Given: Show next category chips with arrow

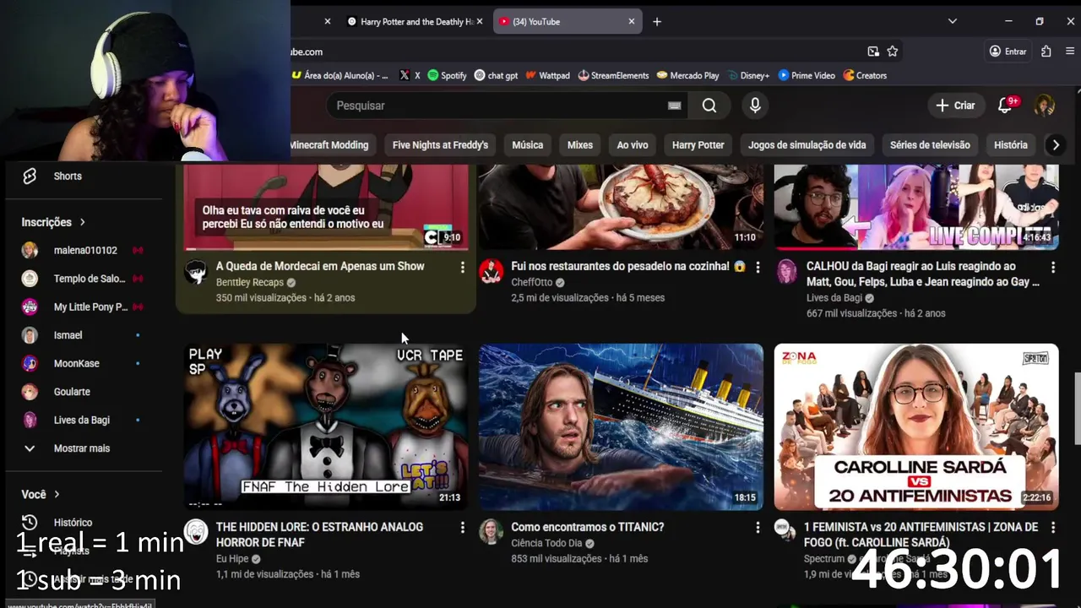Looking at the screenshot, I should (x=1056, y=145).
